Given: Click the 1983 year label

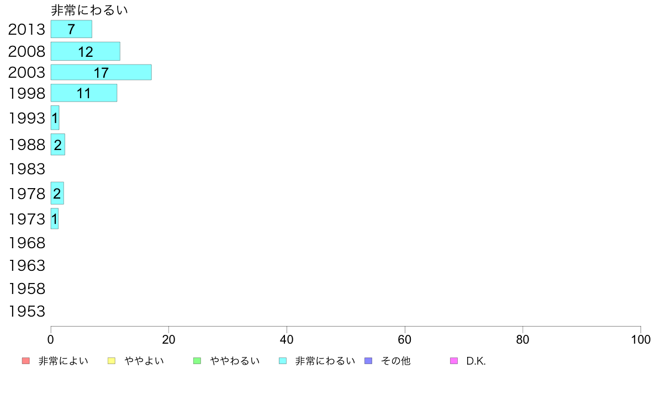Looking at the screenshot, I should [27, 169].
